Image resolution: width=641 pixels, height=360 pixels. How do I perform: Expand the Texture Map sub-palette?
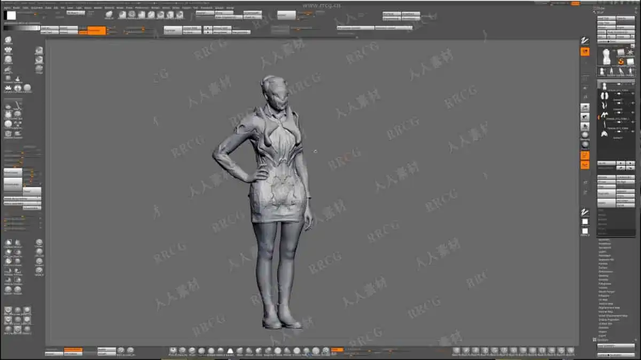[606, 303]
